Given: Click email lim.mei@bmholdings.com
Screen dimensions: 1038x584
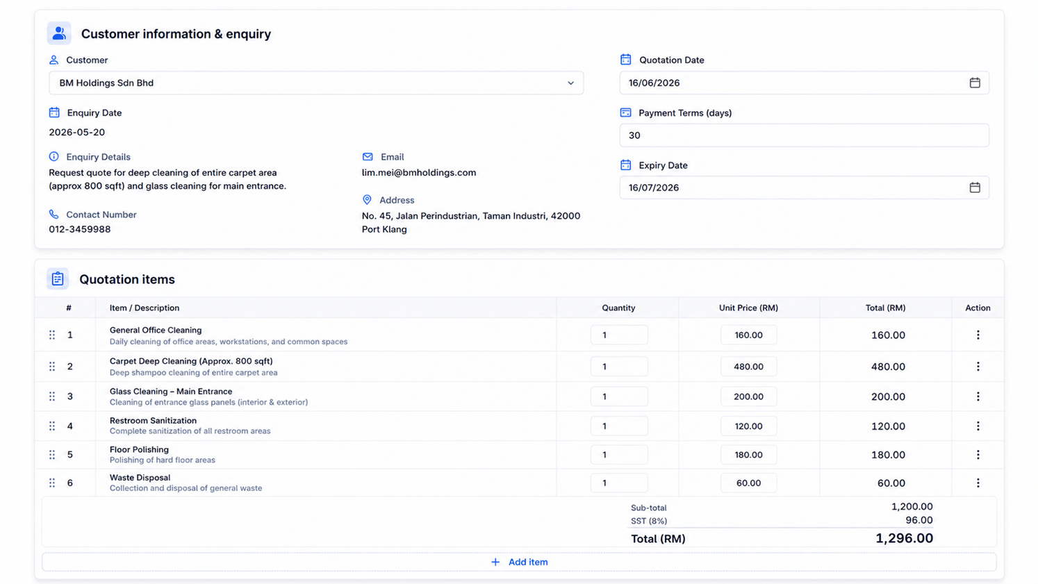Looking at the screenshot, I should click(x=419, y=172).
